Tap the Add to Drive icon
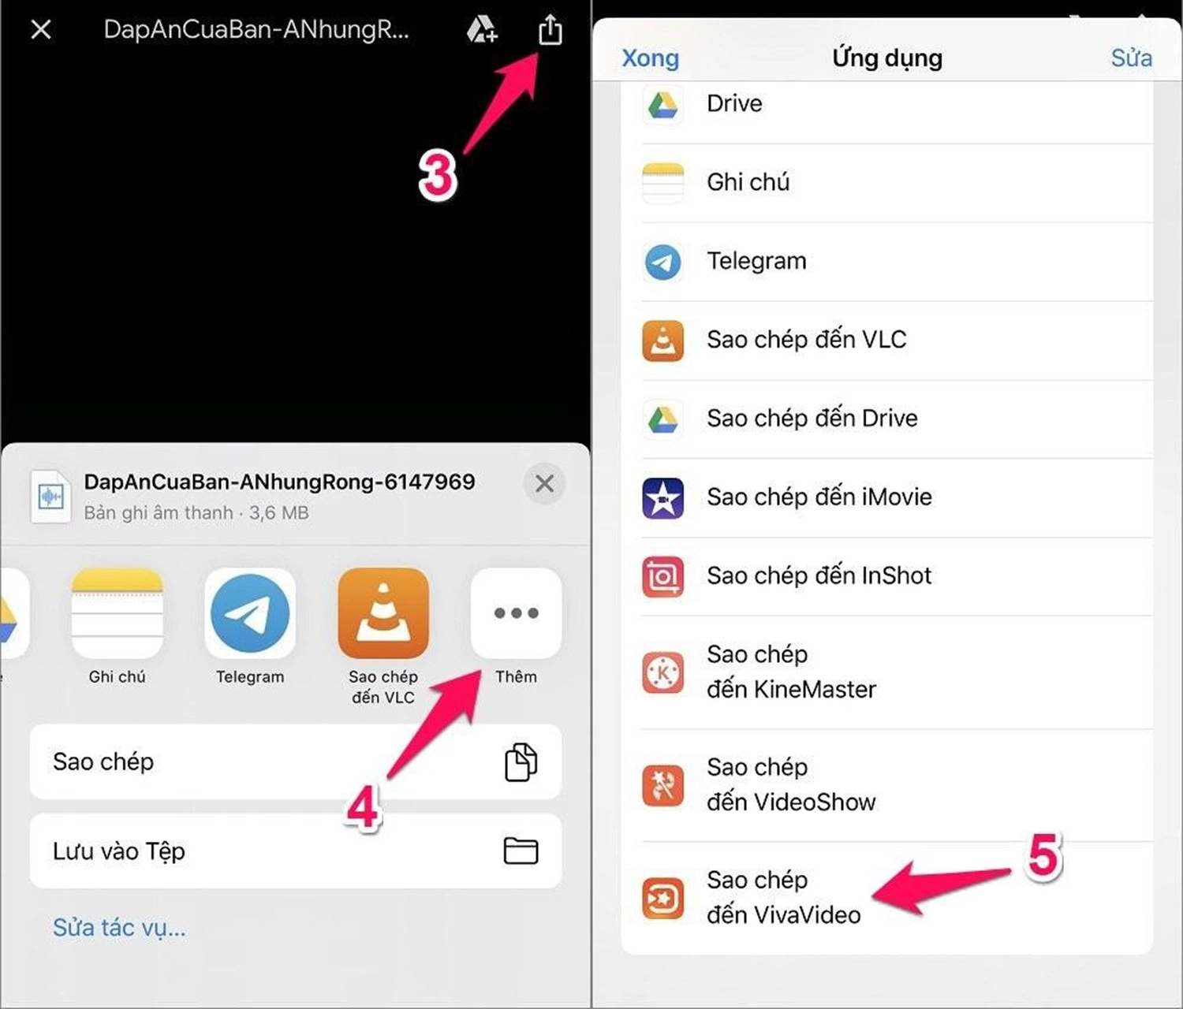1183x1009 pixels. [x=481, y=30]
